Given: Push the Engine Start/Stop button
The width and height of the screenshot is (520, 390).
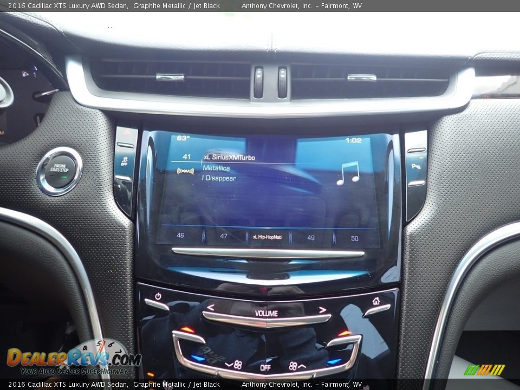Looking at the screenshot, I should coord(60,171).
